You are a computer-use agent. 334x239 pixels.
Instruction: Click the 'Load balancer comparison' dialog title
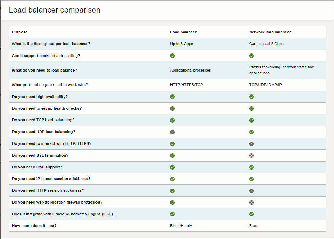pyautogui.click(x=55, y=10)
